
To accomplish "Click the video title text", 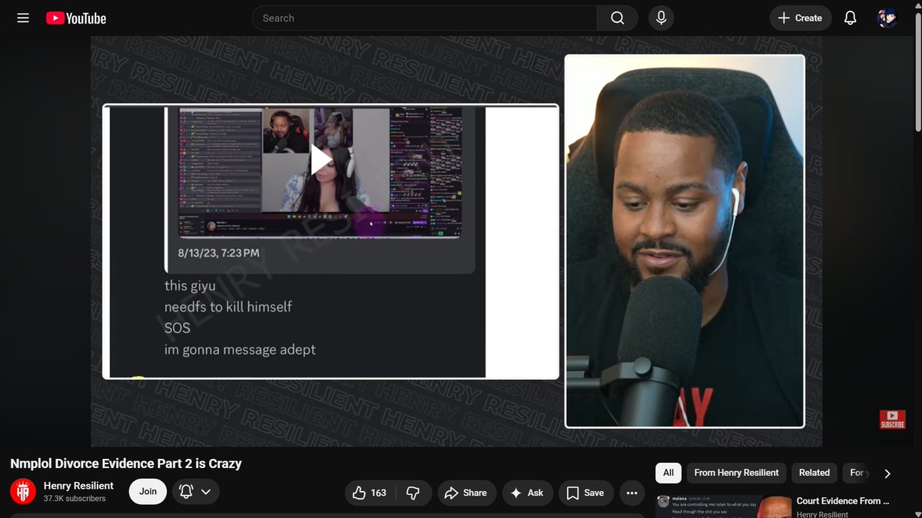I will coord(126,464).
